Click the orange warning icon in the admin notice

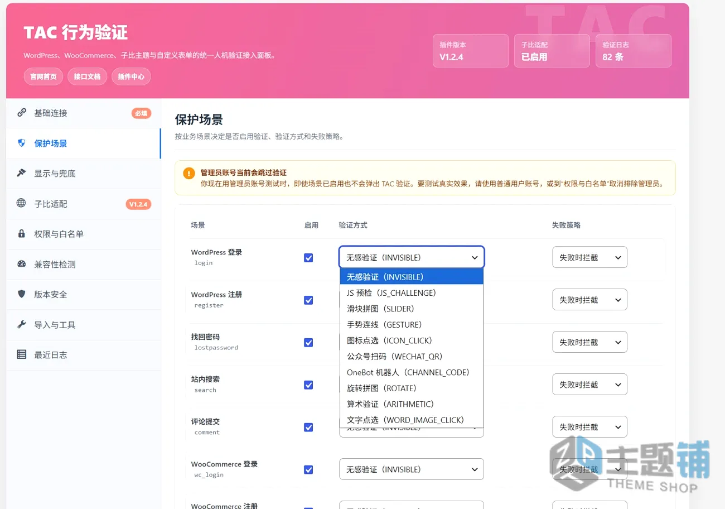click(189, 173)
